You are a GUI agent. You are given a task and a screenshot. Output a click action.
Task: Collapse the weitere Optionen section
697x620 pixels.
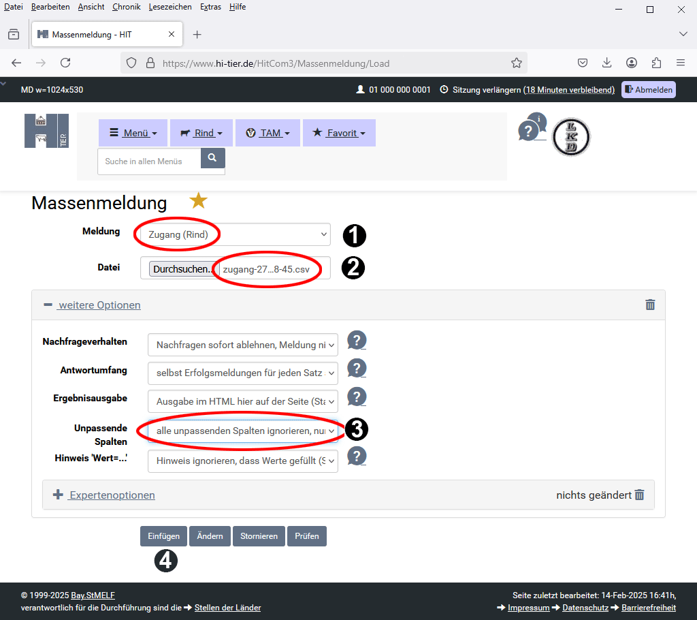99,305
